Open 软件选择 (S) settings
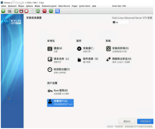 90,59
